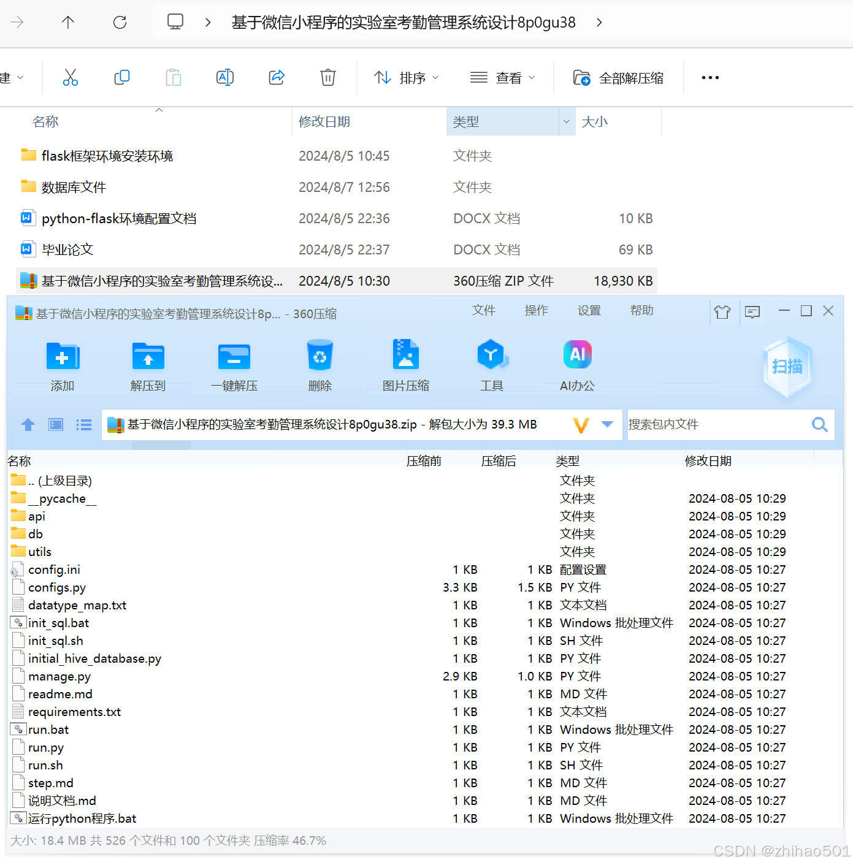
Task: Click the Cut scissors icon in Explorer toolbar
Action: (x=70, y=77)
